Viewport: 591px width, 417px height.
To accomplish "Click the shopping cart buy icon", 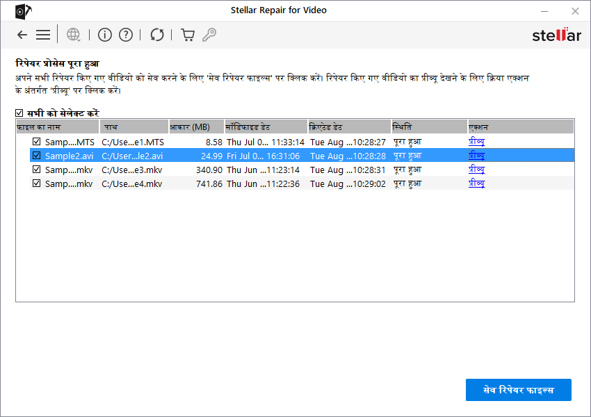I will (188, 35).
